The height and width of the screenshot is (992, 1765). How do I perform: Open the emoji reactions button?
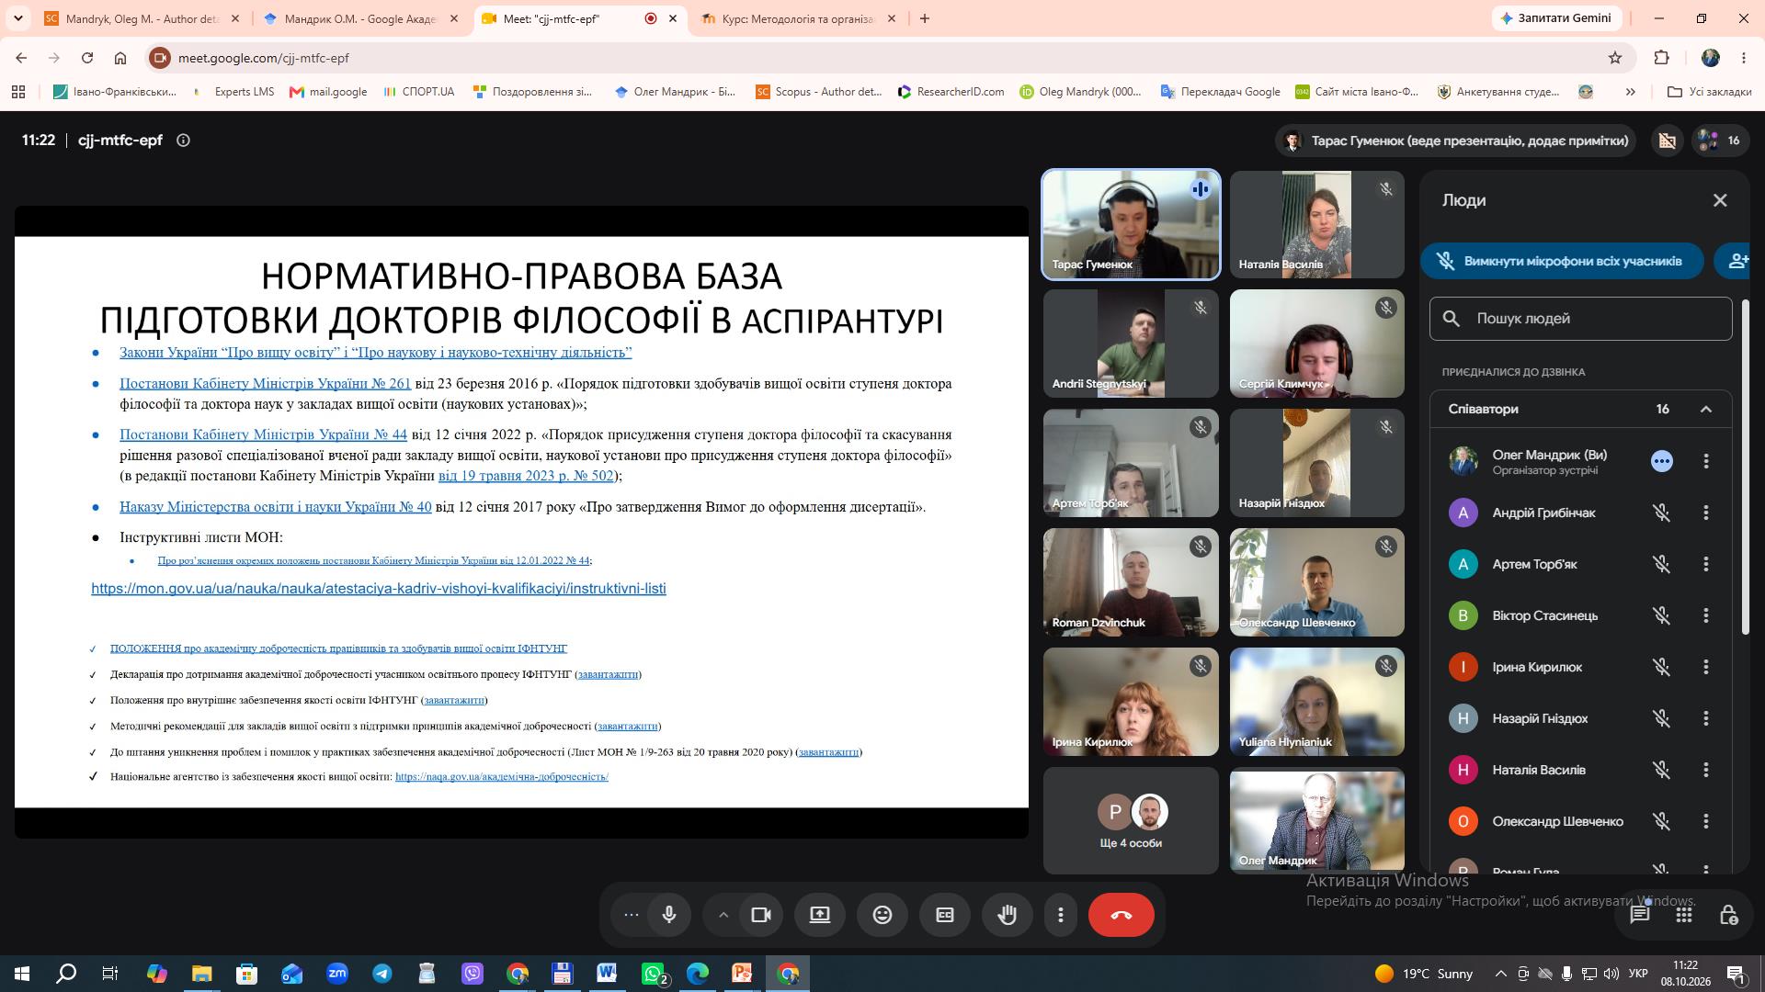pos(882,915)
